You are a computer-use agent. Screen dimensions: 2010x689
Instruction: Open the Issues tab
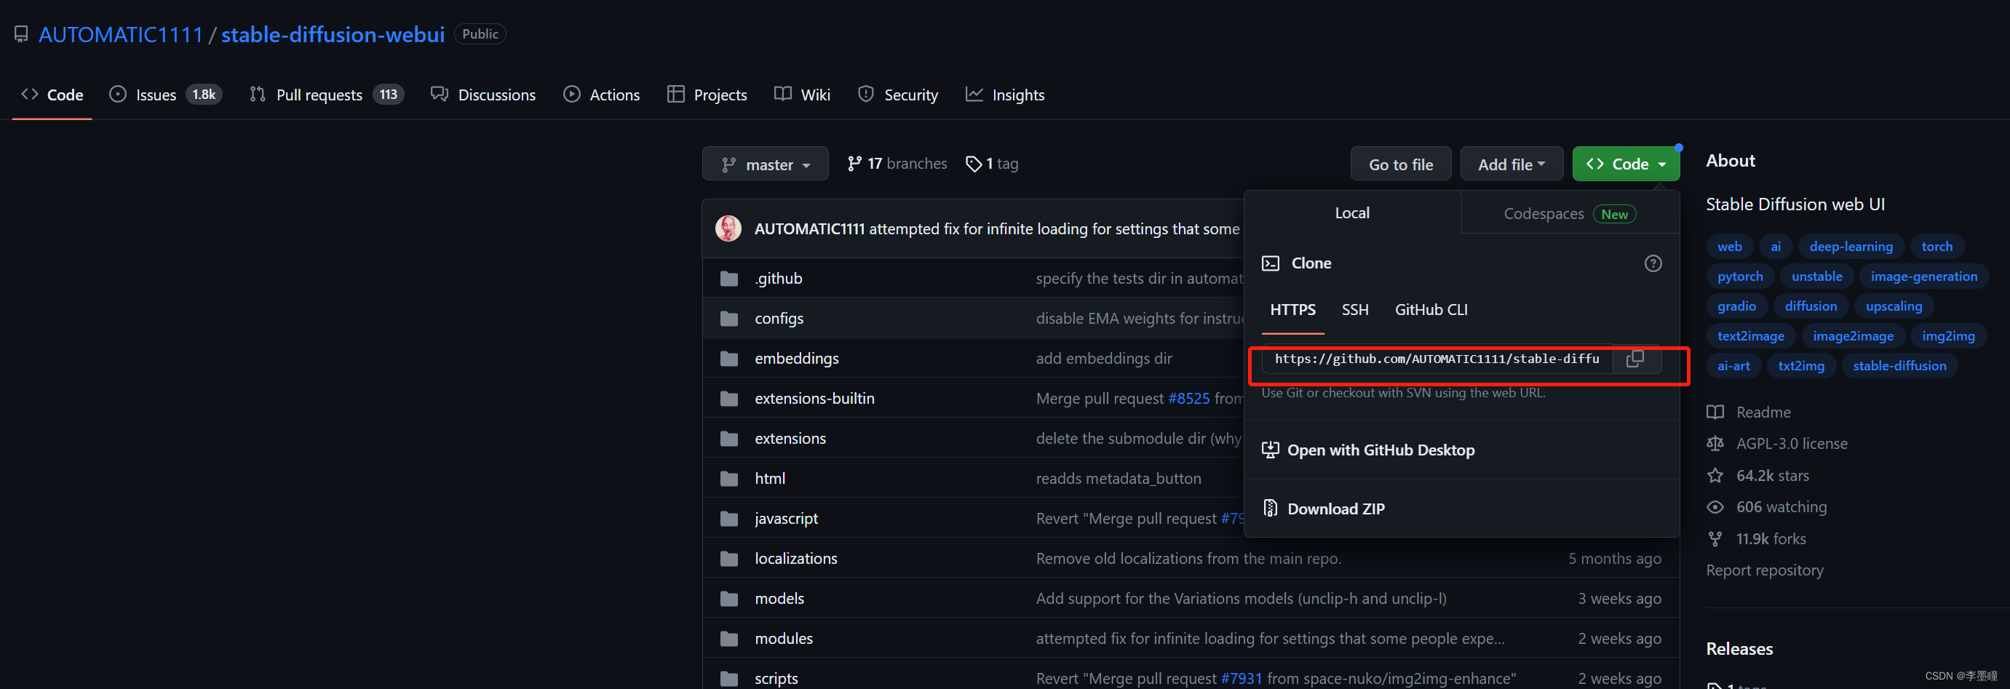(165, 95)
